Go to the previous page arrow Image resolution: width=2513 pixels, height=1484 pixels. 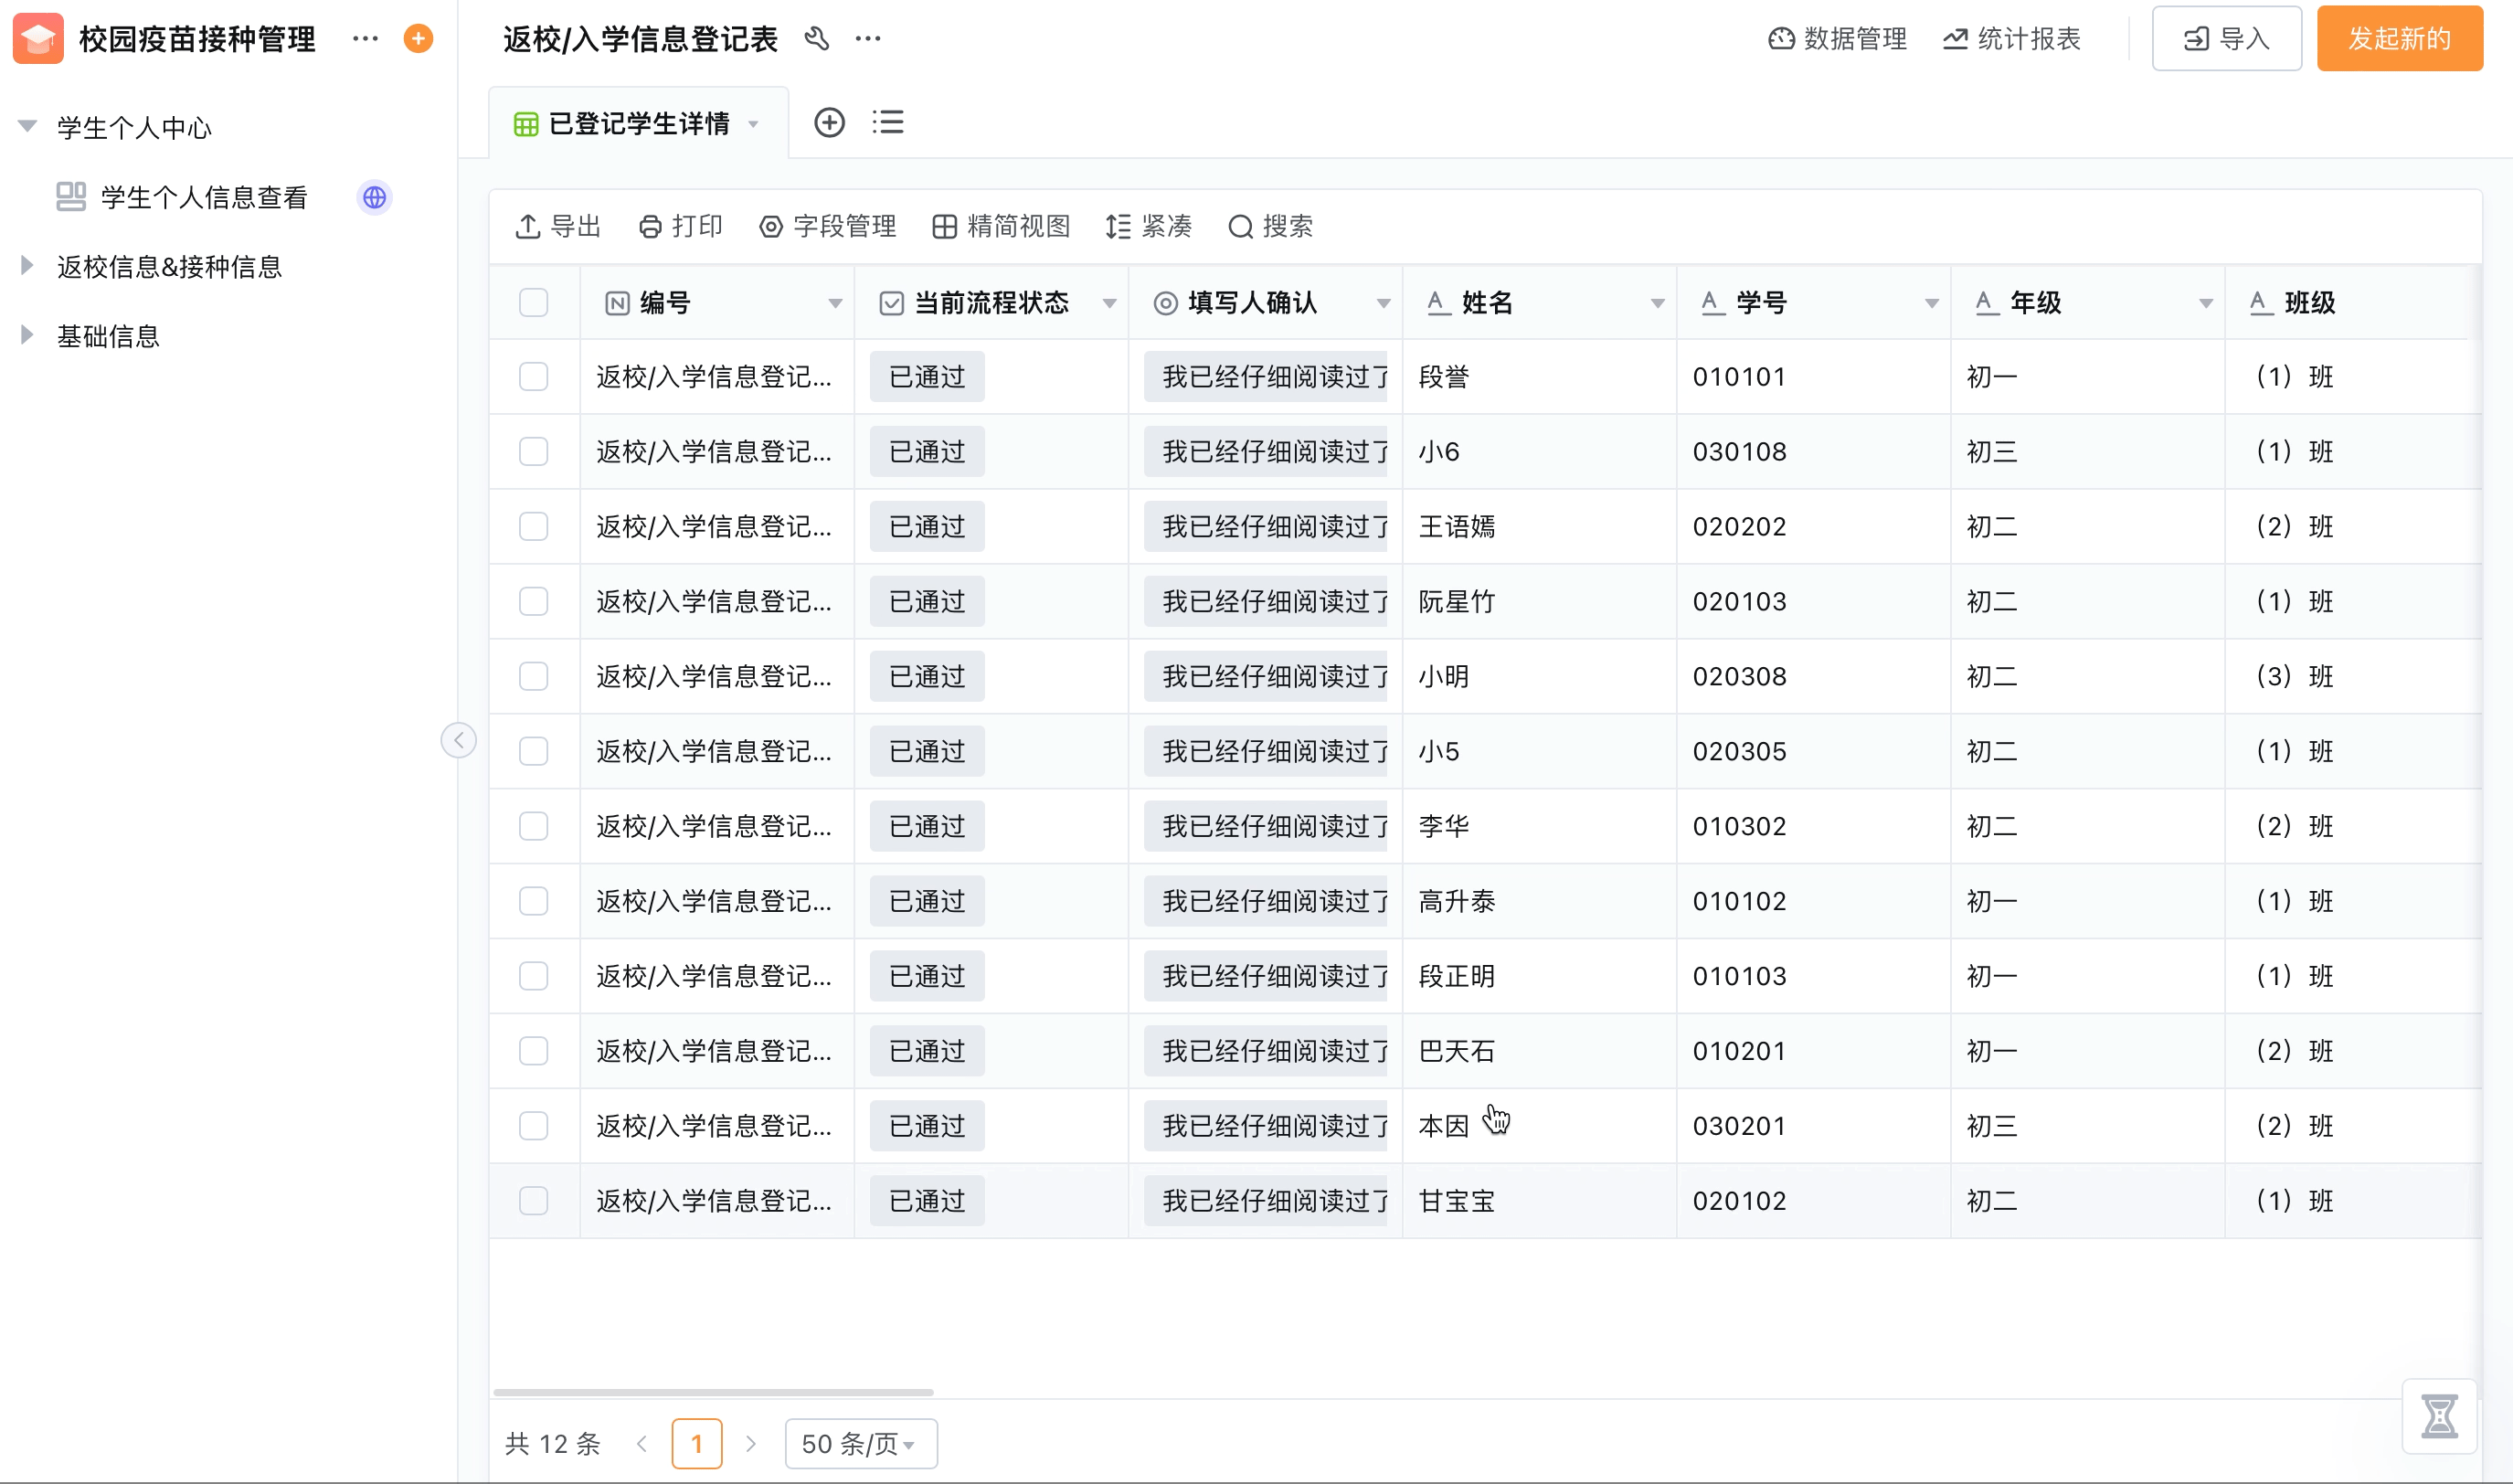(642, 1443)
